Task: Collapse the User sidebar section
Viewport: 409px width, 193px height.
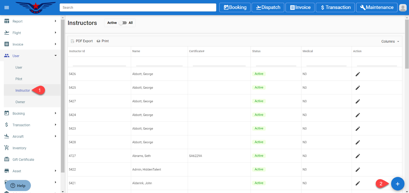Action: click(30, 56)
